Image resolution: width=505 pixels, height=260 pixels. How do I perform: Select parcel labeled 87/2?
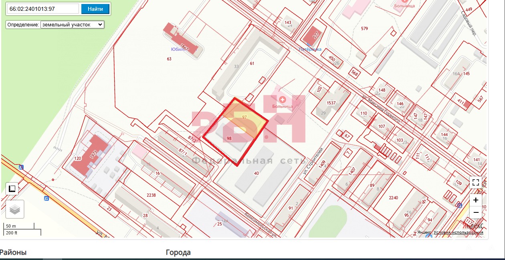[x=192, y=140]
